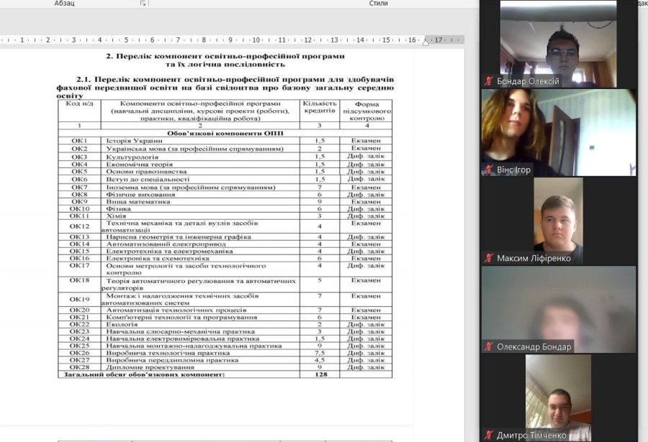648x442 pixels.
Task: Select the video tile of Максим Ліфіренко
Action: point(558,221)
